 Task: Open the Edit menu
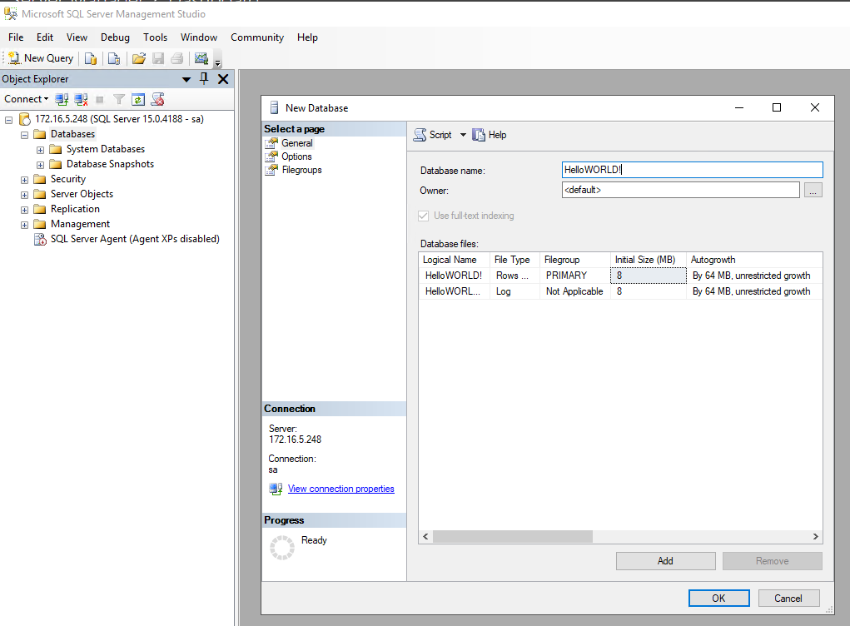click(45, 37)
